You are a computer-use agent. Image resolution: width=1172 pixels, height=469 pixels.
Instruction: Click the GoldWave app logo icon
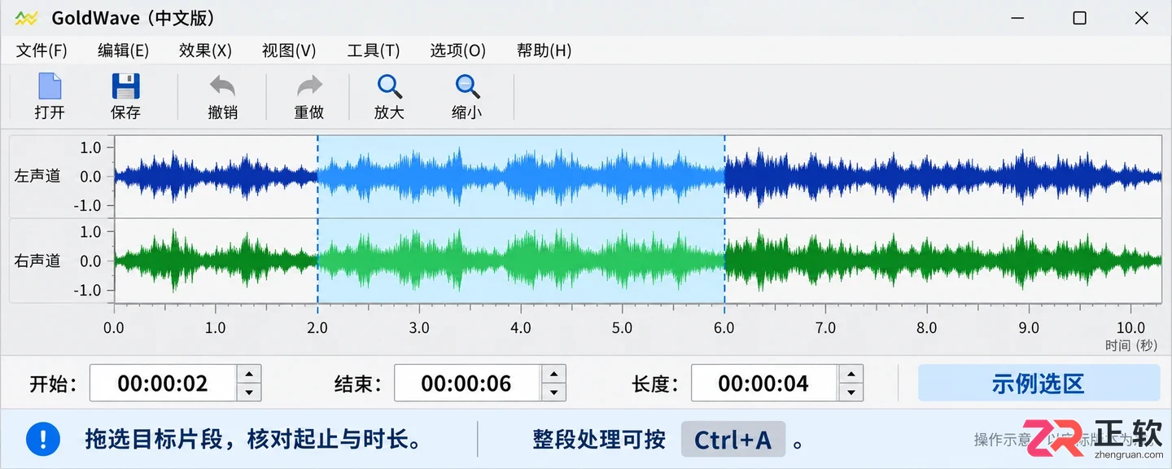coord(26,18)
